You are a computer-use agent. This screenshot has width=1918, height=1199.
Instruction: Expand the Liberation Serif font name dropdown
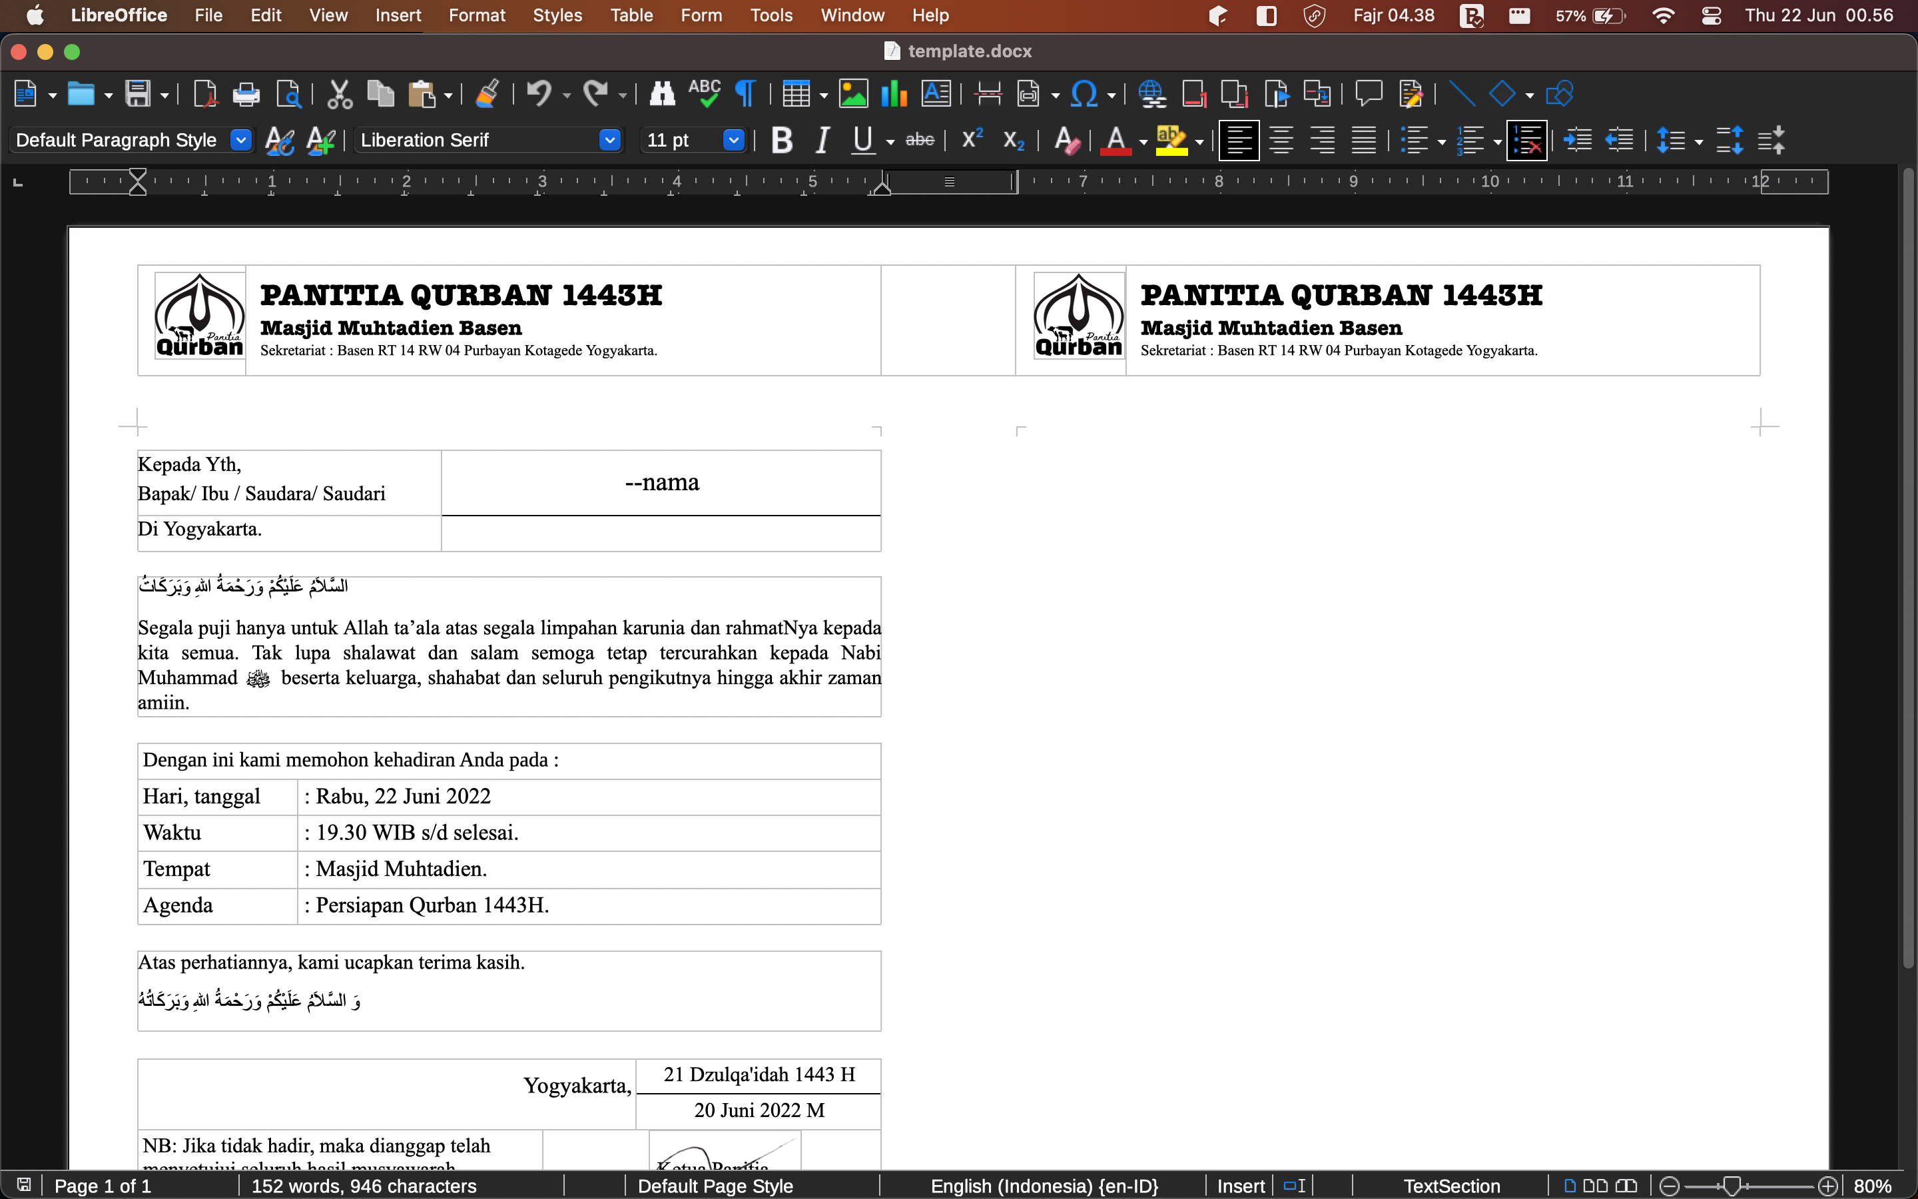point(609,141)
